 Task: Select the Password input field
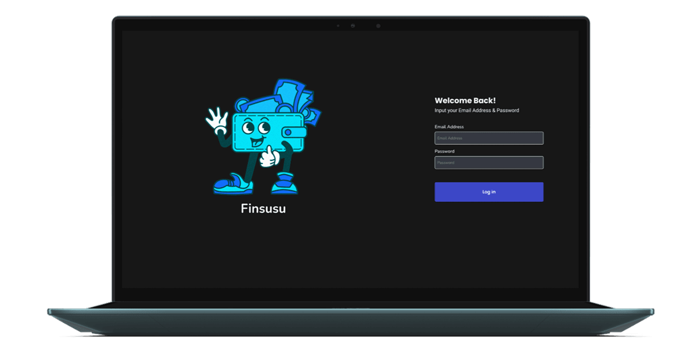click(488, 162)
